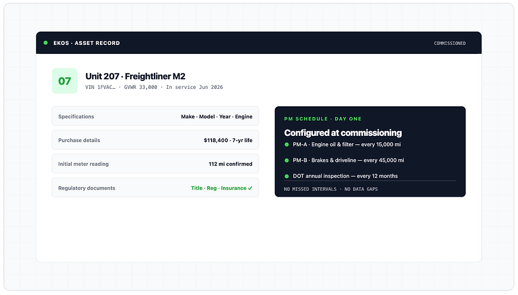Image resolution: width=518 pixels, height=295 pixels.
Task: Open the Purchase details row
Action: click(155, 140)
